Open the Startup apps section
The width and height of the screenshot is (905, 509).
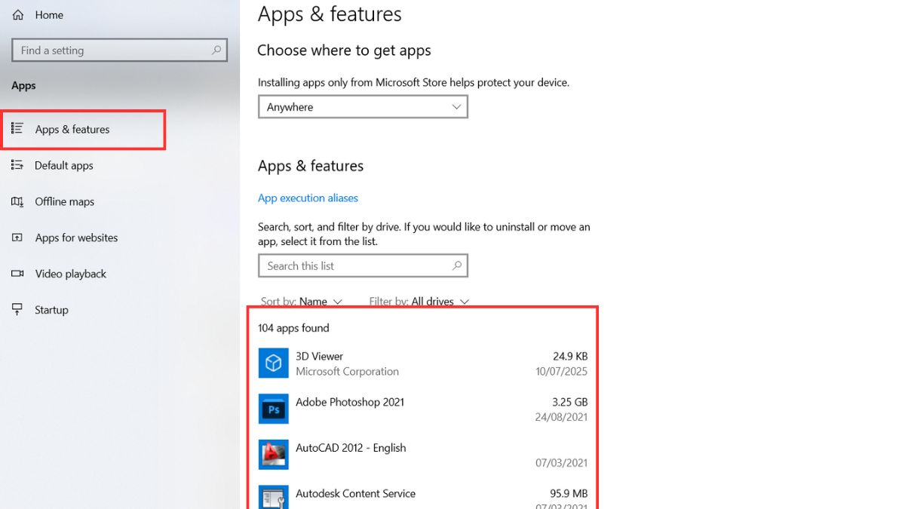point(51,310)
